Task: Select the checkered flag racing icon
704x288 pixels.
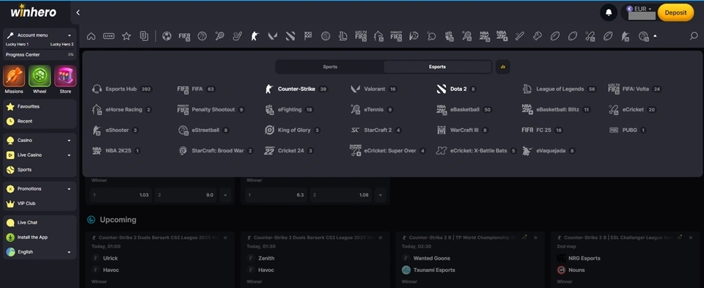Action: 308,37
